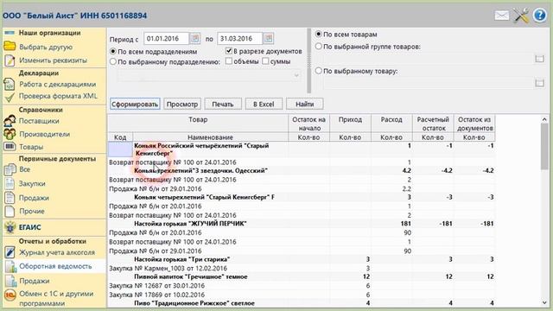553x311 pixels.
Task: Select the По выбранному товару radio button
Action: pos(319,71)
